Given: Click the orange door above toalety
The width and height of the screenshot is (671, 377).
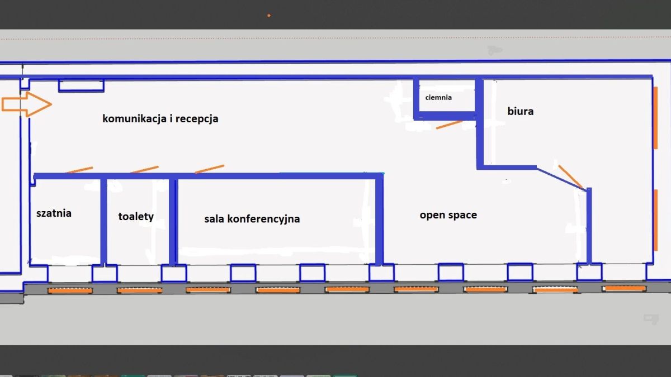Looking at the screenshot, I should (144, 169).
